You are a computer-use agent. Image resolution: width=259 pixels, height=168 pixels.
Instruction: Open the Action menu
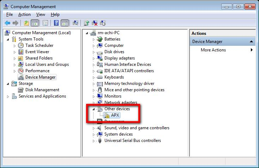click(24, 14)
